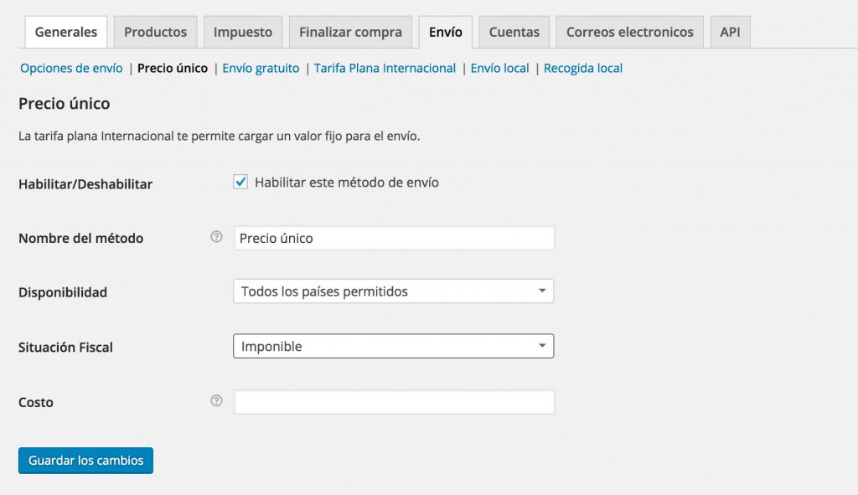Click the Precio único heading
The height and width of the screenshot is (495, 858).
64,103
